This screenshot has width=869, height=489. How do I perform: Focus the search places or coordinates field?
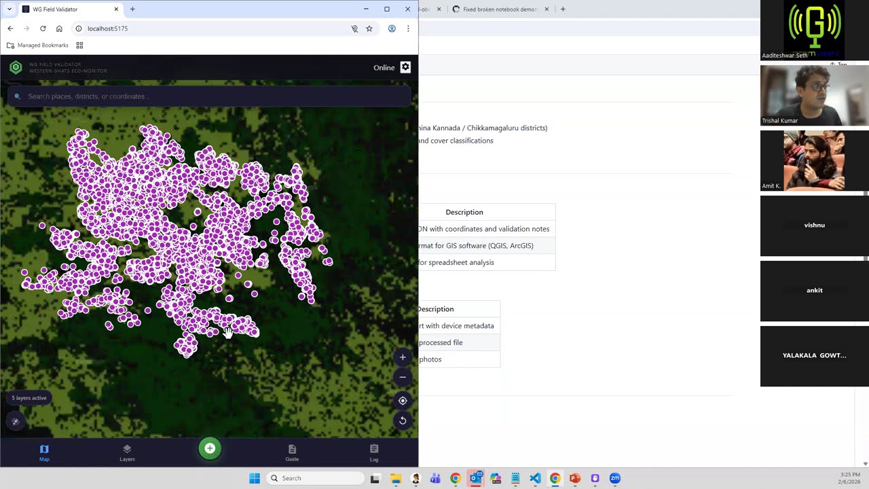point(209,96)
